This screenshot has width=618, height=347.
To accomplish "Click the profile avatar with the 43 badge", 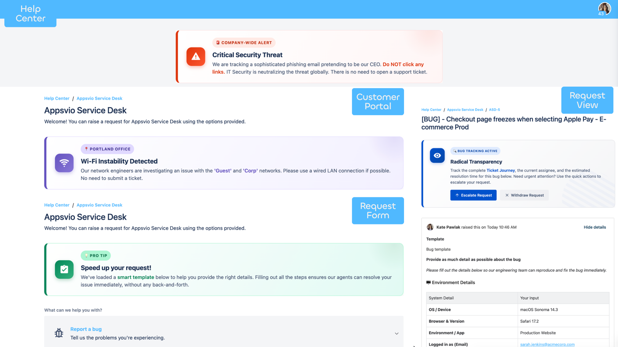I will [x=604, y=8].
